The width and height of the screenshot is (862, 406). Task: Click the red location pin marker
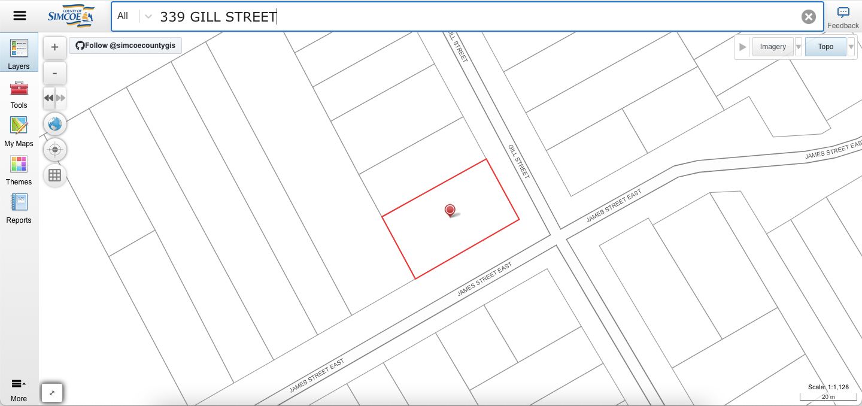pos(451,210)
